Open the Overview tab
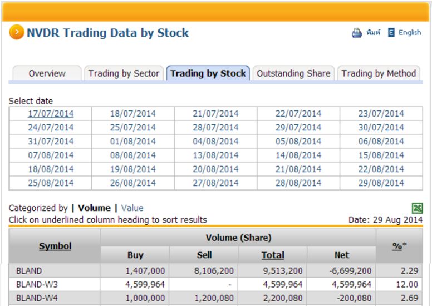432x307 pixels. (x=47, y=73)
